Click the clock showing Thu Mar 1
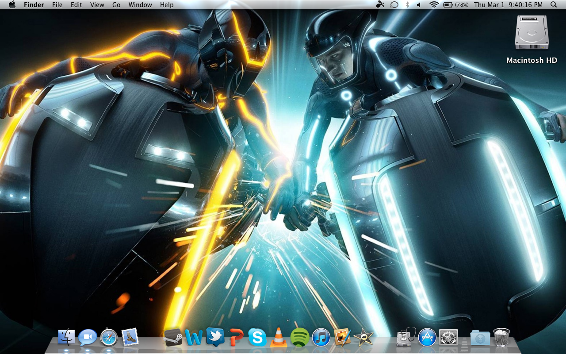 coord(508,4)
